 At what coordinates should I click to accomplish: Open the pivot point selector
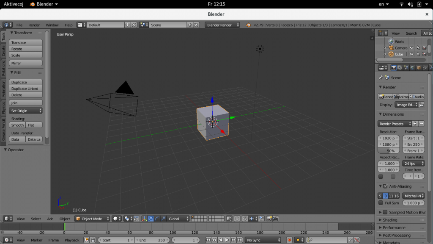(128, 219)
